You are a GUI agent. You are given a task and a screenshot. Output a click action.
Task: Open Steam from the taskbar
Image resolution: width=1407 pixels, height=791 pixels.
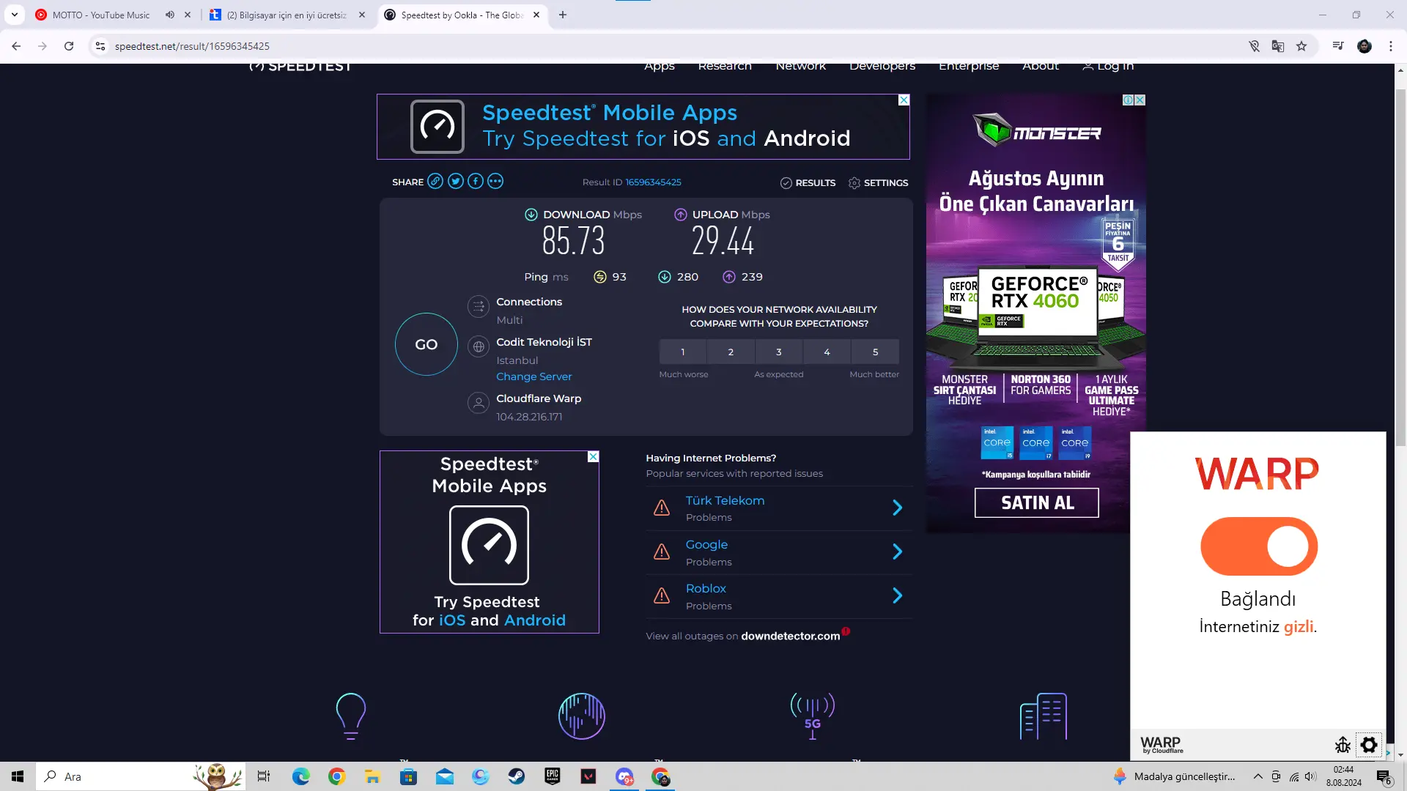point(517,776)
